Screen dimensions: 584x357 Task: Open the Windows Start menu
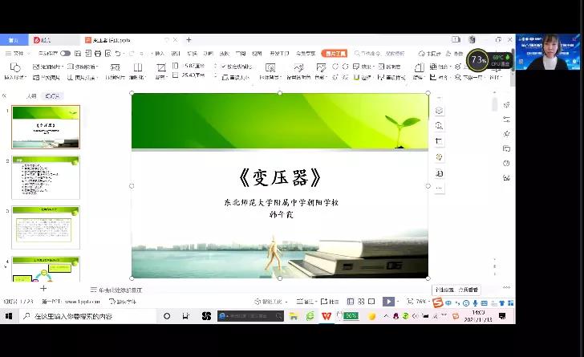pos(9,316)
